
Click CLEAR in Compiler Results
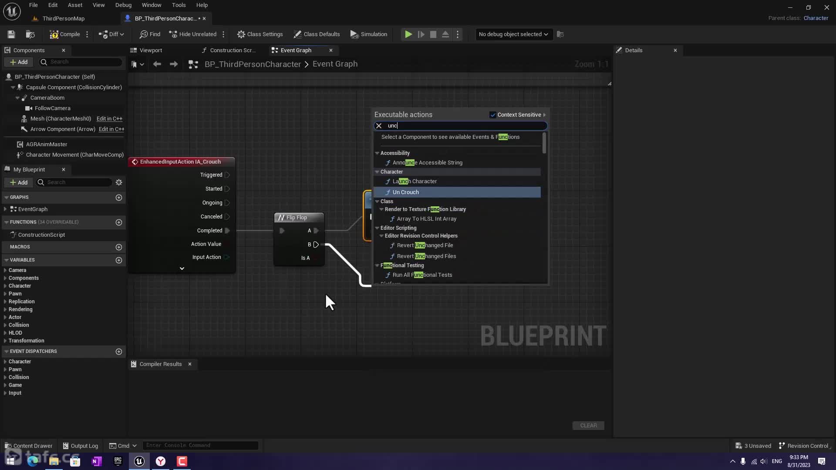588,426
